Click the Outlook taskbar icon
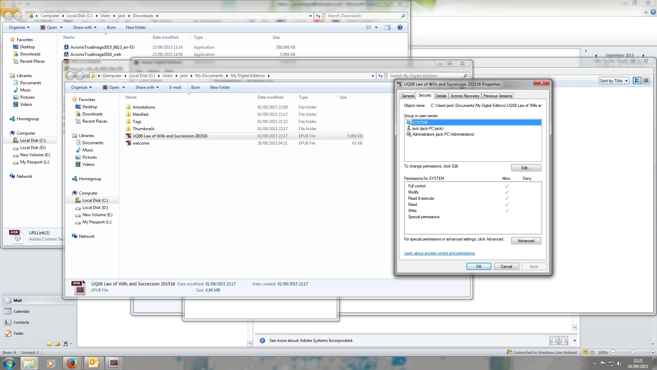The width and height of the screenshot is (657, 370). coord(93,363)
